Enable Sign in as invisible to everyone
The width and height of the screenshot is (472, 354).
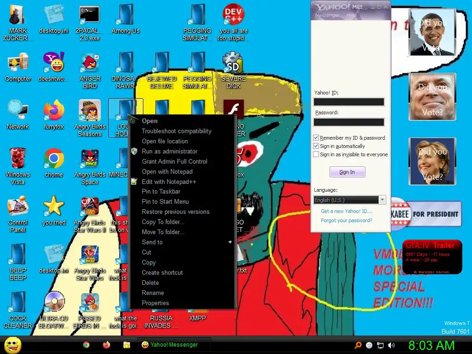coord(316,154)
